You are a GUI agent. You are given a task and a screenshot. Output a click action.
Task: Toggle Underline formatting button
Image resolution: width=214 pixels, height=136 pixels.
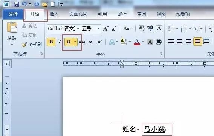(x=69, y=42)
